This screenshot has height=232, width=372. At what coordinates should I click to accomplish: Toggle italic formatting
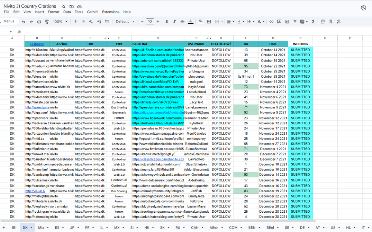[174, 21]
